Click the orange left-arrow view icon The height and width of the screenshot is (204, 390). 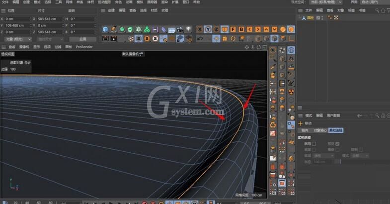[x=249, y=29]
